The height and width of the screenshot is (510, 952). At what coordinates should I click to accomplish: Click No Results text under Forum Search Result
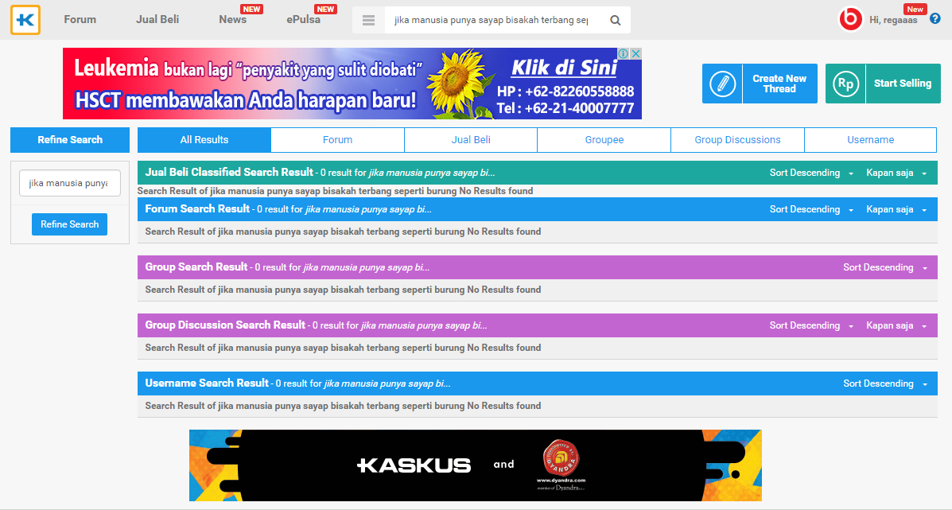(343, 232)
